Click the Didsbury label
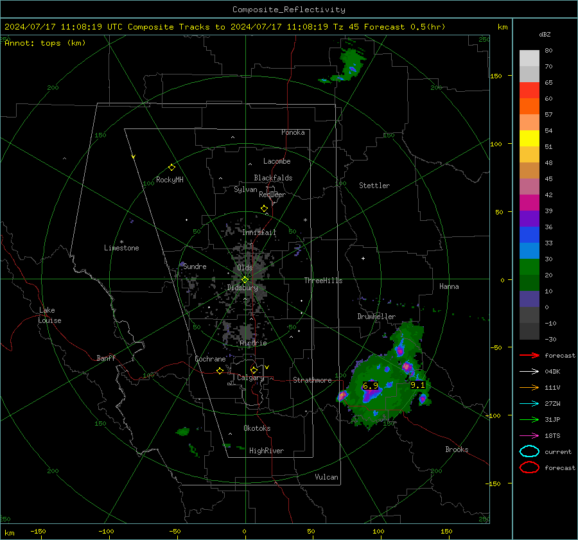Viewport: 578px width, 540px height. tap(242, 288)
